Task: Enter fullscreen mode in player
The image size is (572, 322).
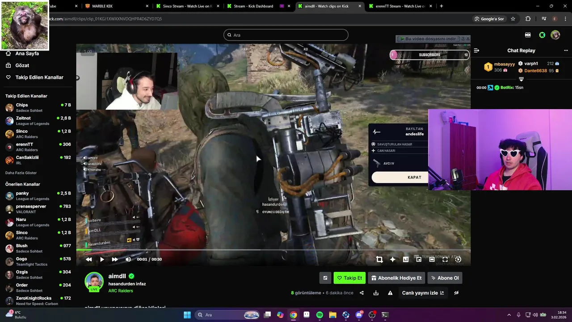Action: click(445, 259)
